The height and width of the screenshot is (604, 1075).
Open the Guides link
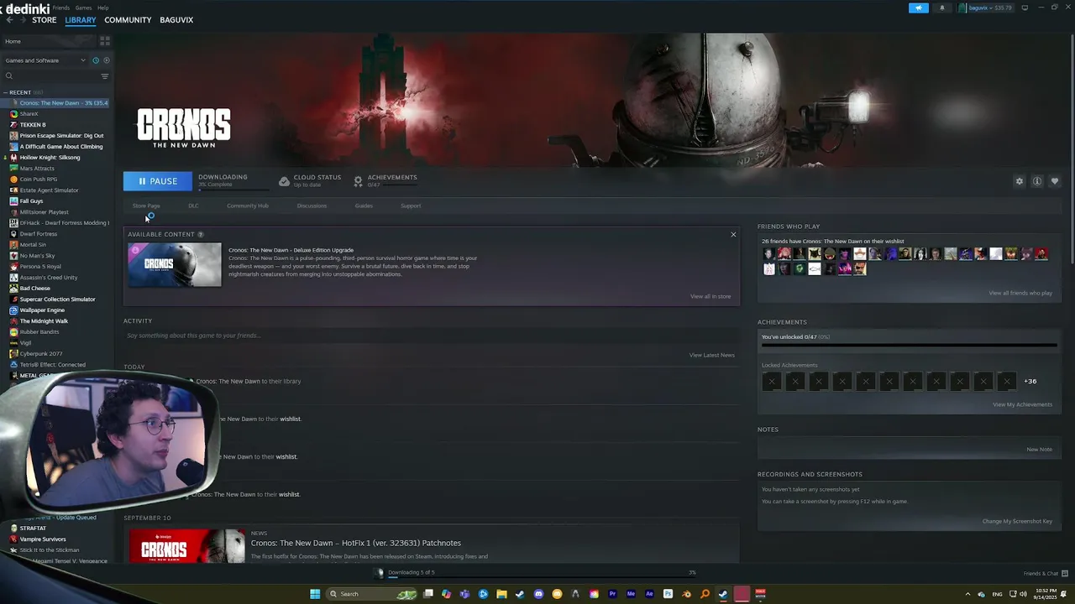(364, 206)
